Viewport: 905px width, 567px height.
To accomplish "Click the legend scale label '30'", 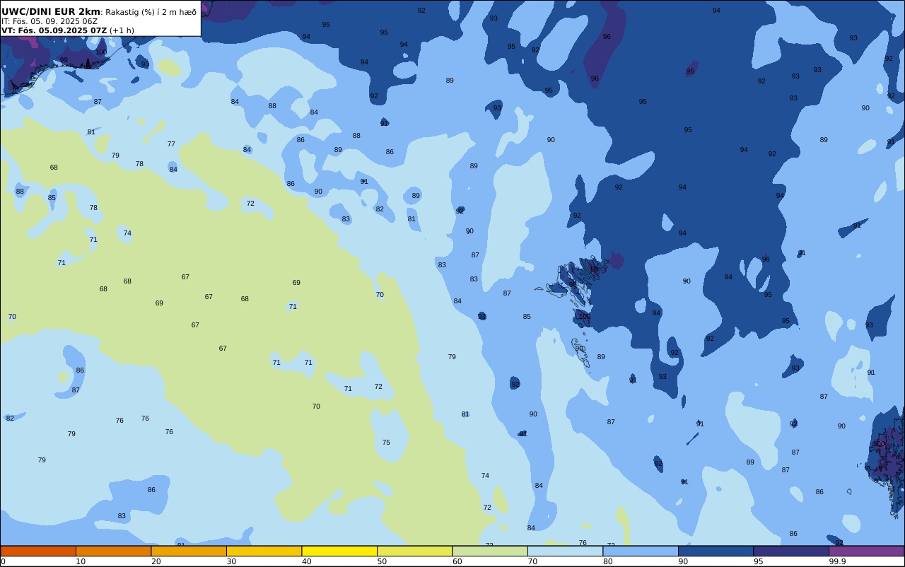I will point(231,561).
